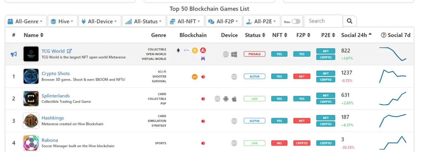This screenshot has height=152, width=422.
Task: Click the web globe device icon for Crypto Shots
Action: [x=234, y=77]
